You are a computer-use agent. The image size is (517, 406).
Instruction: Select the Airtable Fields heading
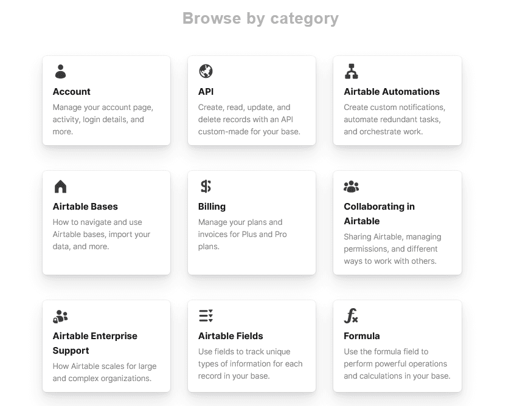coord(231,336)
